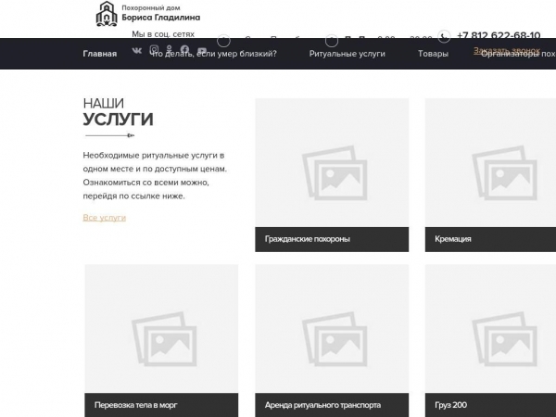Image resolution: width=556 pixels, height=417 pixels.
Task: Click the 'Мы в соц. сетях' label
Action: pyautogui.click(x=163, y=34)
